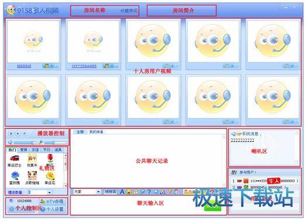Click the blue question mark icon

click(149, 192)
